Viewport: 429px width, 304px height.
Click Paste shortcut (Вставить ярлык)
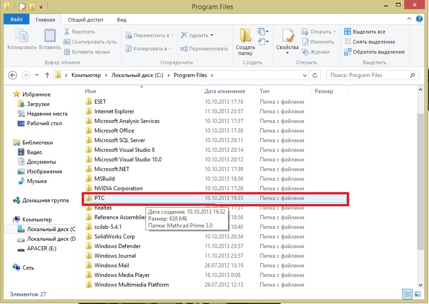[x=87, y=52]
